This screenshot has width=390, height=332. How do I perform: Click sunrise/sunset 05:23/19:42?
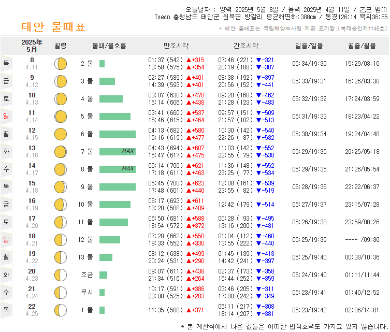(x=309, y=310)
